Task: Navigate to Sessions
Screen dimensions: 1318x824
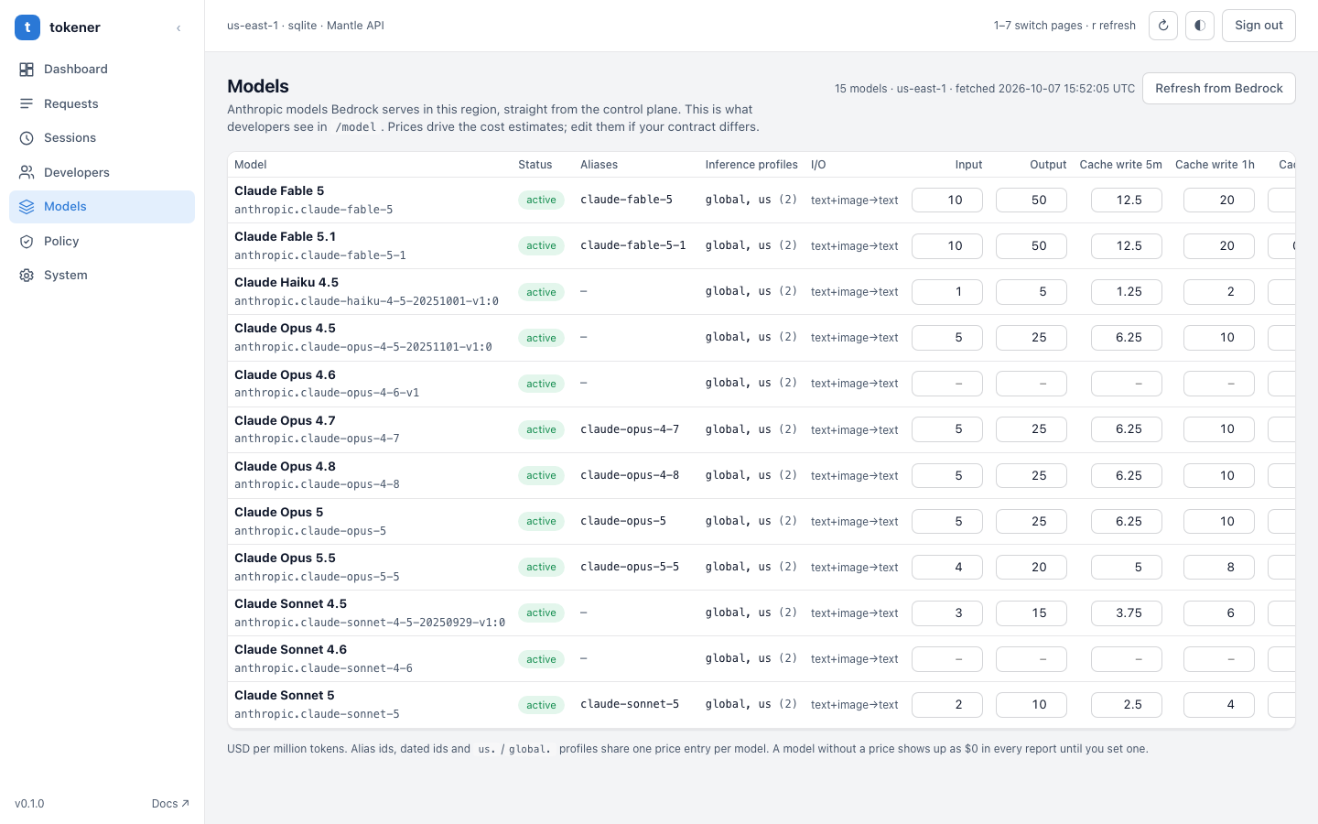Action: (x=102, y=138)
